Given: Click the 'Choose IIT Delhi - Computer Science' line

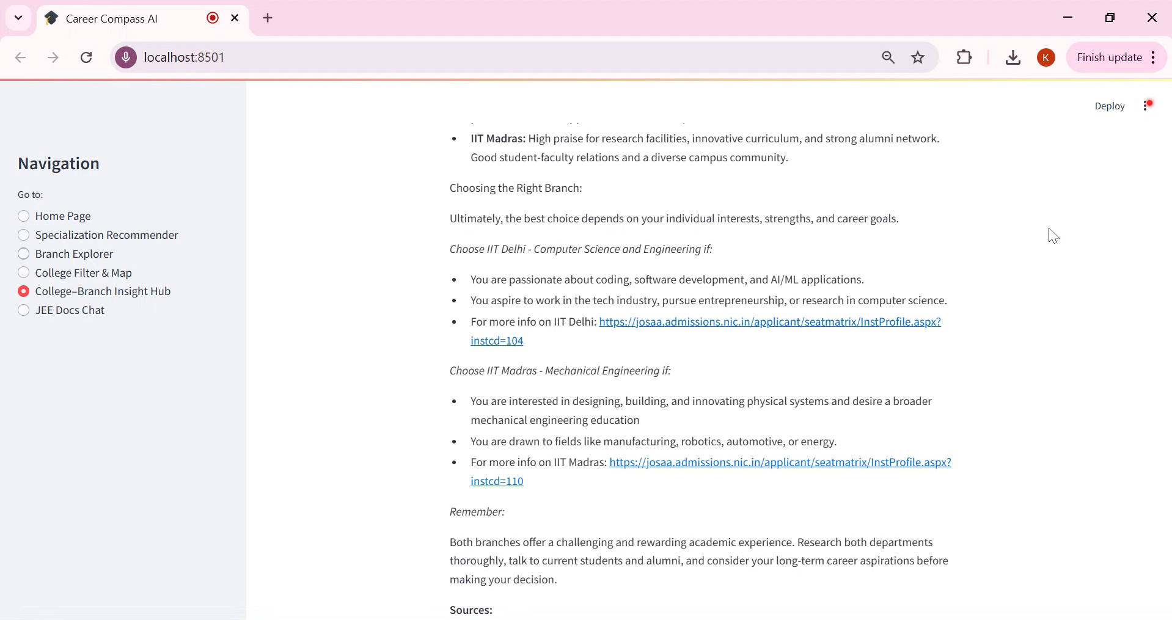Looking at the screenshot, I should pos(581,249).
